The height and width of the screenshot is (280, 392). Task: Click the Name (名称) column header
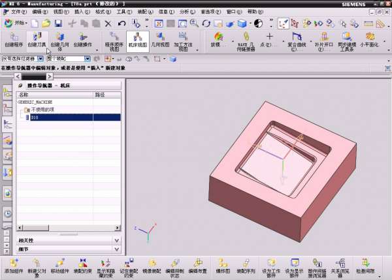pos(55,95)
